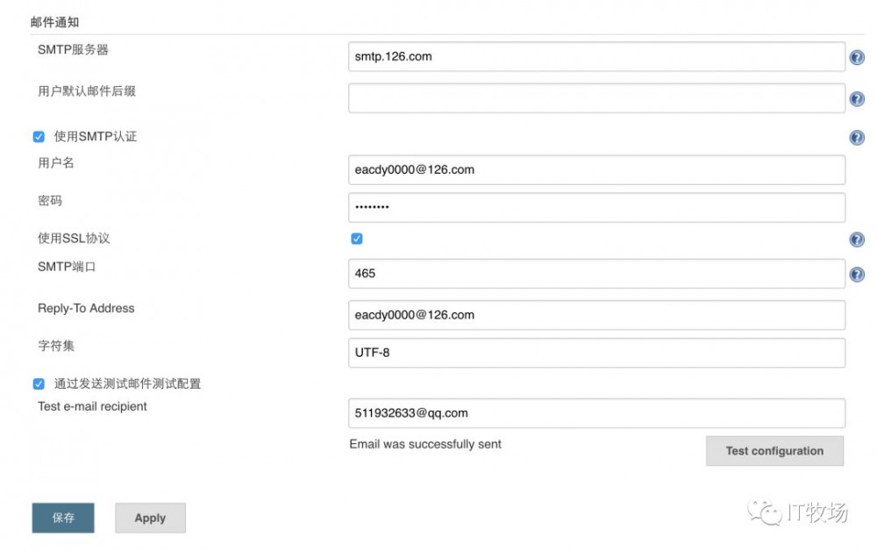This screenshot has height=551, width=877.
Task: Click the 字符集 field showing UTF-8
Action: (x=596, y=353)
